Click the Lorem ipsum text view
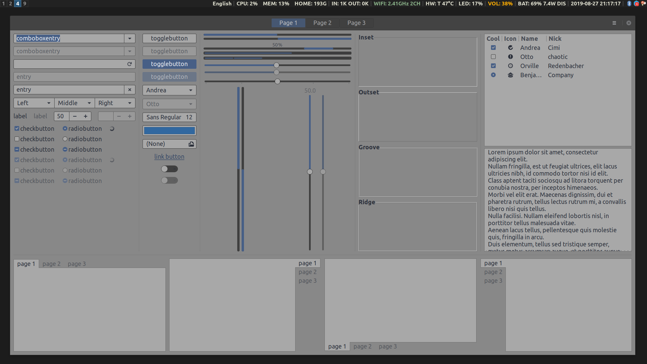The height and width of the screenshot is (364, 647). [558, 200]
